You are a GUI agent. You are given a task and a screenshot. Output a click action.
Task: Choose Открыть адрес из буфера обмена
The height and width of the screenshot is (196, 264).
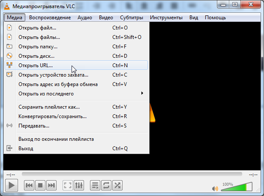[x=76, y=84]
